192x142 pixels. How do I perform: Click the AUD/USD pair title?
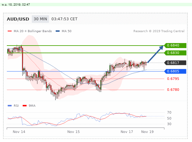[x=18, y=19]
